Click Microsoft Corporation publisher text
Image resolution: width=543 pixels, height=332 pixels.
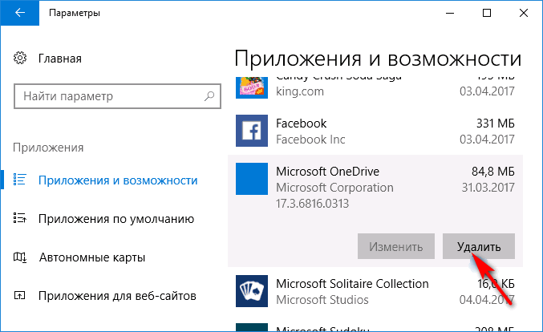pyautogui.click(x=334, y=188)
